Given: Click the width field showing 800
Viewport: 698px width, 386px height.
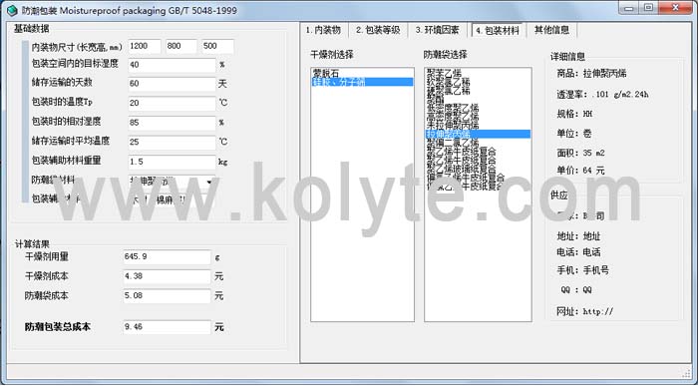Looking at the screenshot, I should click(181, 46).
